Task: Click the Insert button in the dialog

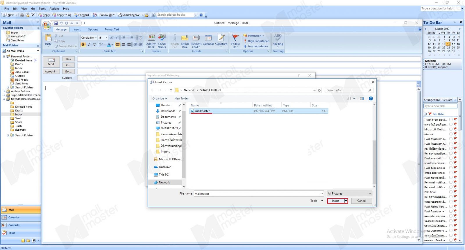Action: click(x=336, y=201)
